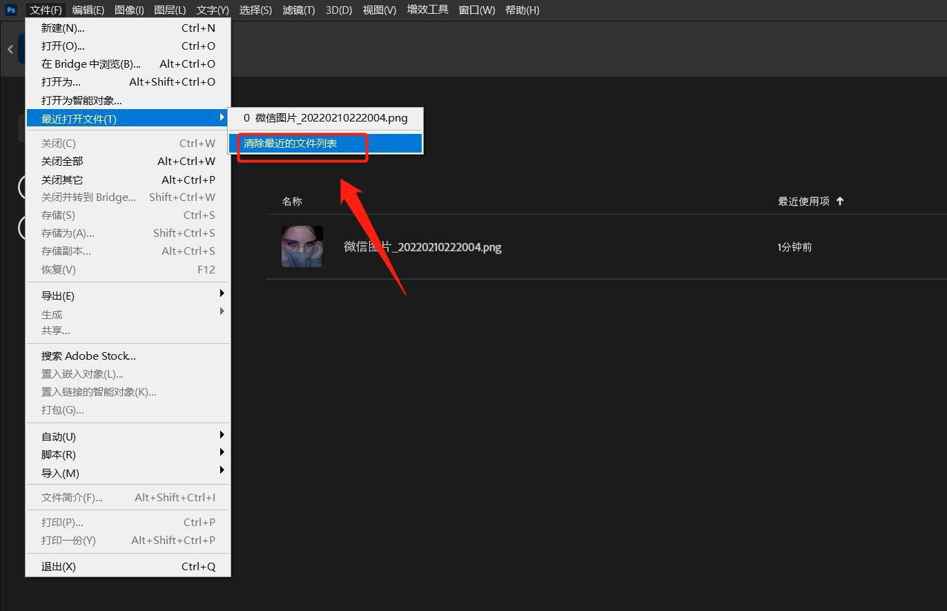Select 在 Bridge 中浏览(B)... entry
947x611 pixels.
pos(128,64)
